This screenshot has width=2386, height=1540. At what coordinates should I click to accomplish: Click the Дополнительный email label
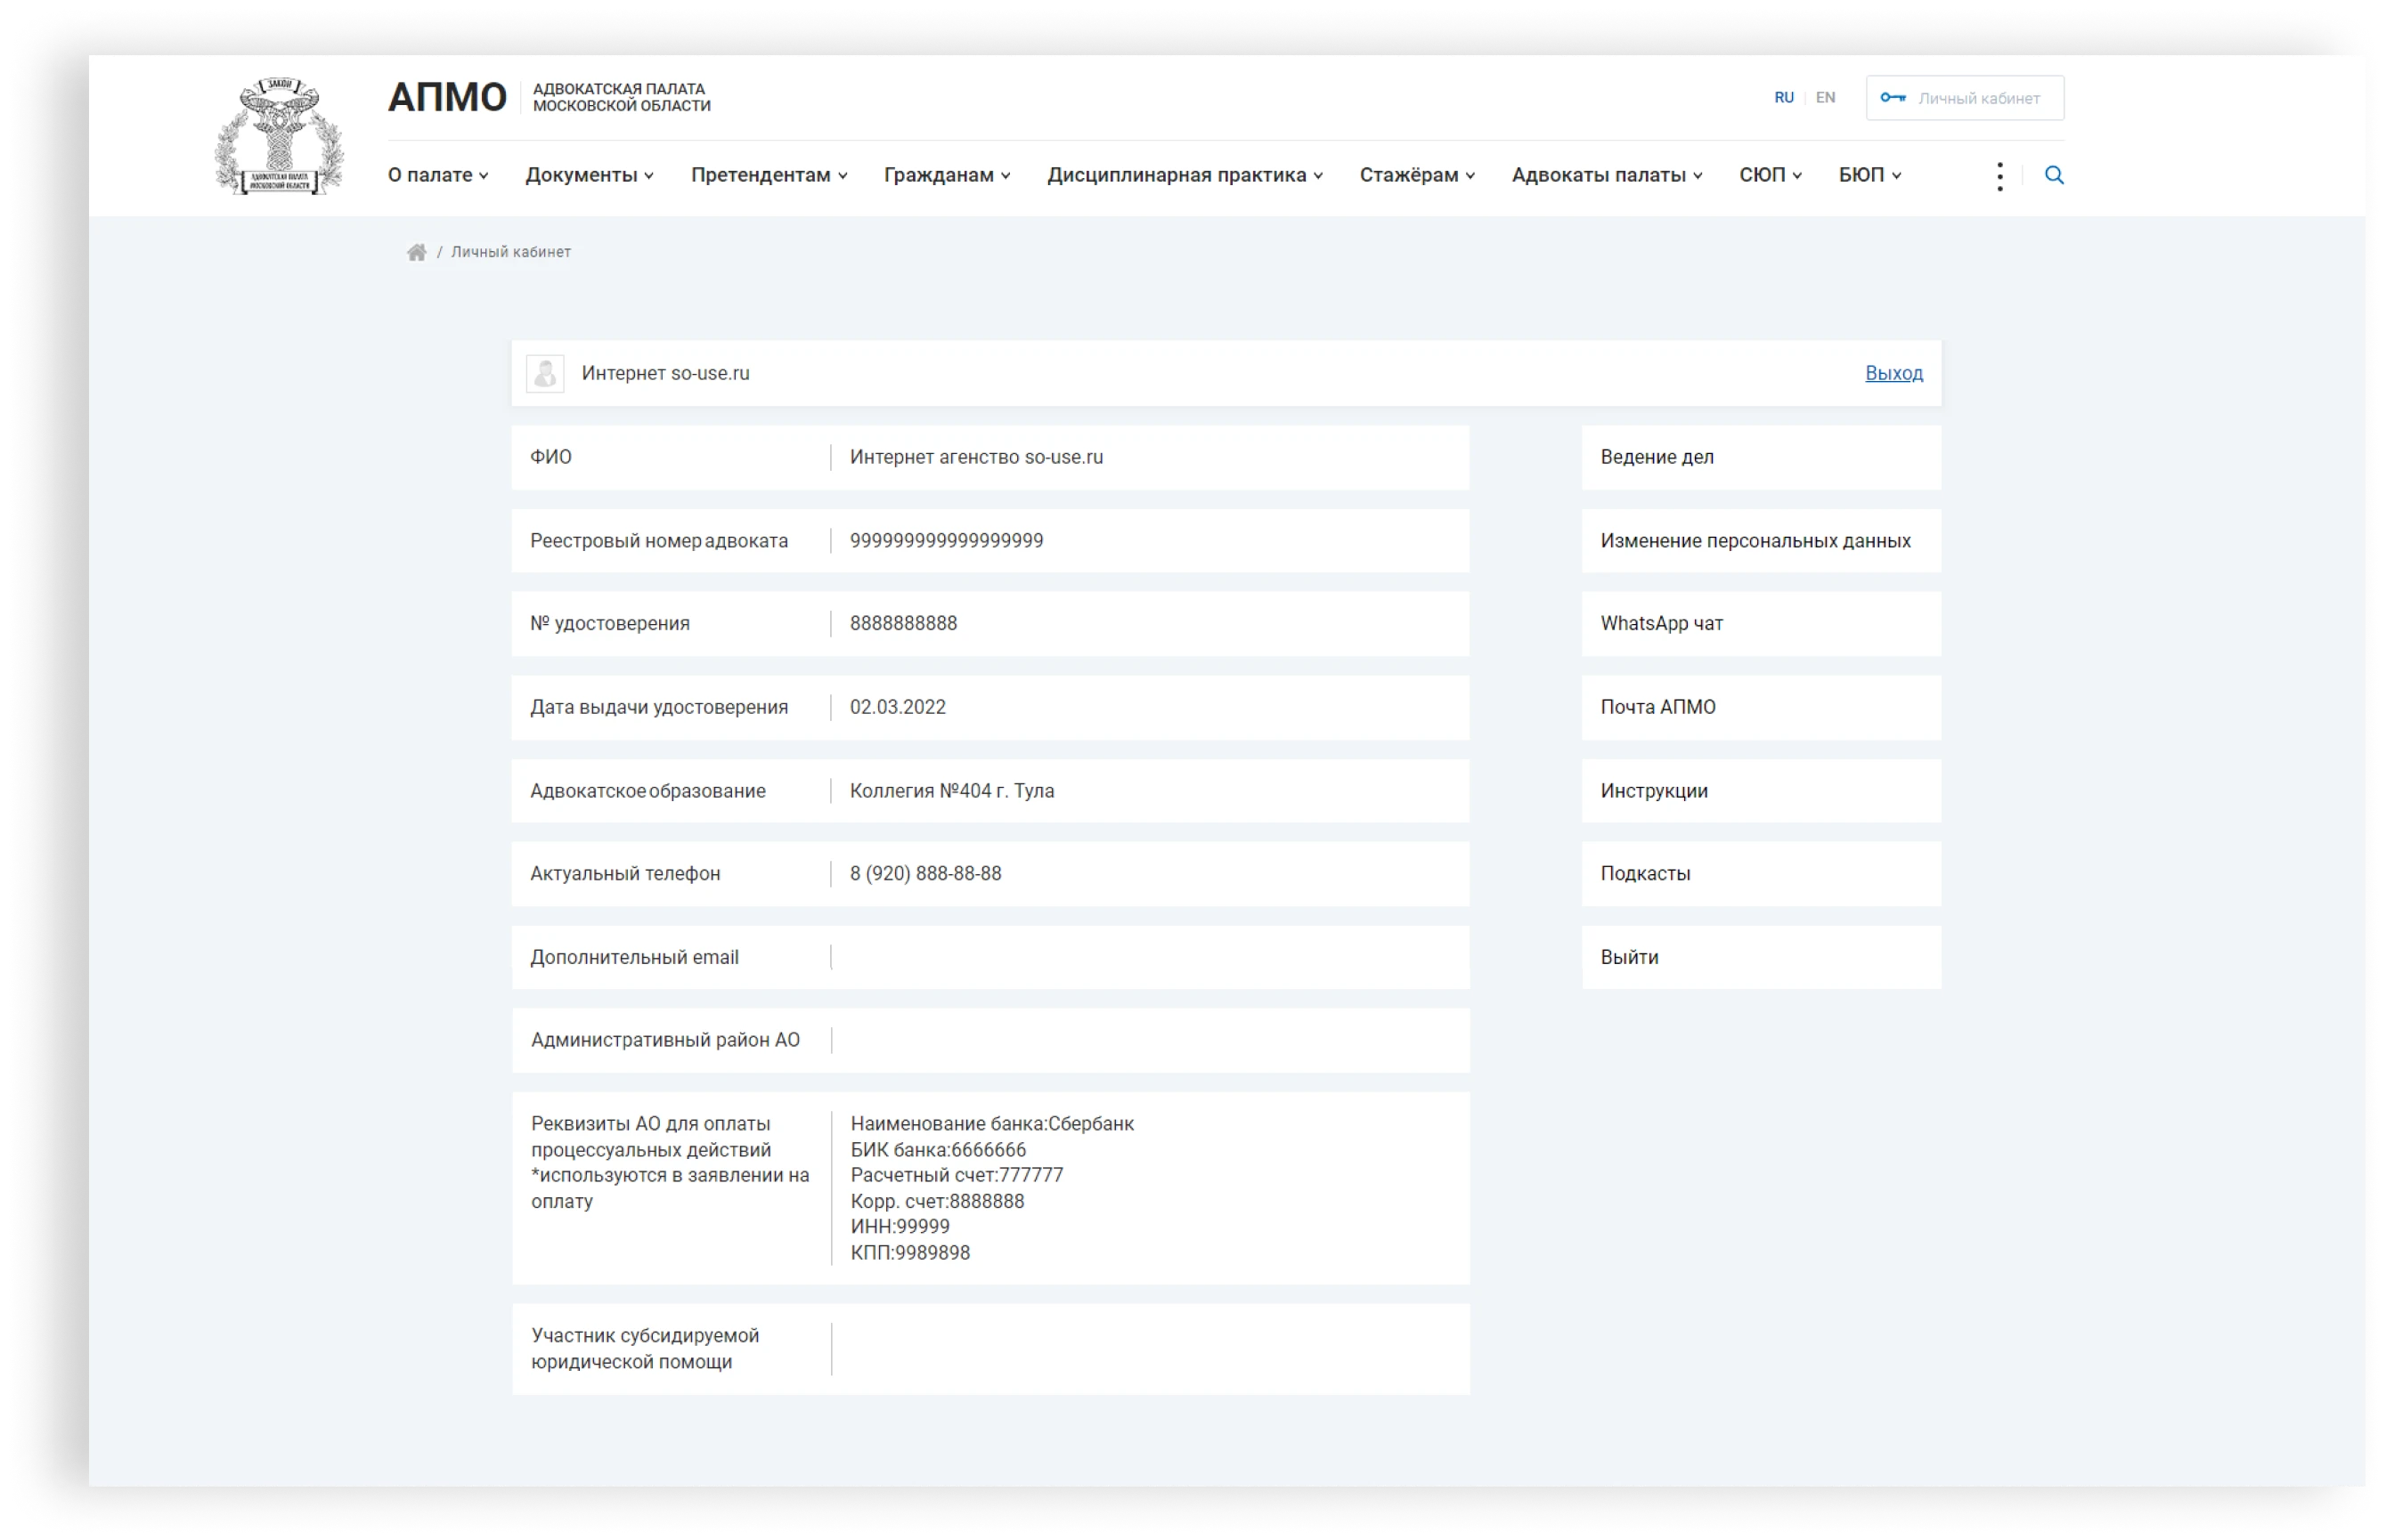634,958
